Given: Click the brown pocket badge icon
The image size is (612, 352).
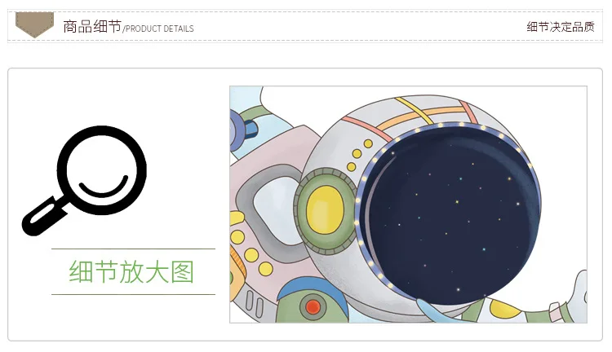Looking at the screenshot, I should click(x=34, y=24).
